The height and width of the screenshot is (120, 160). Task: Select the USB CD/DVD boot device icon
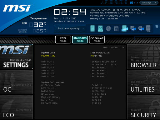tap(141, 28)
